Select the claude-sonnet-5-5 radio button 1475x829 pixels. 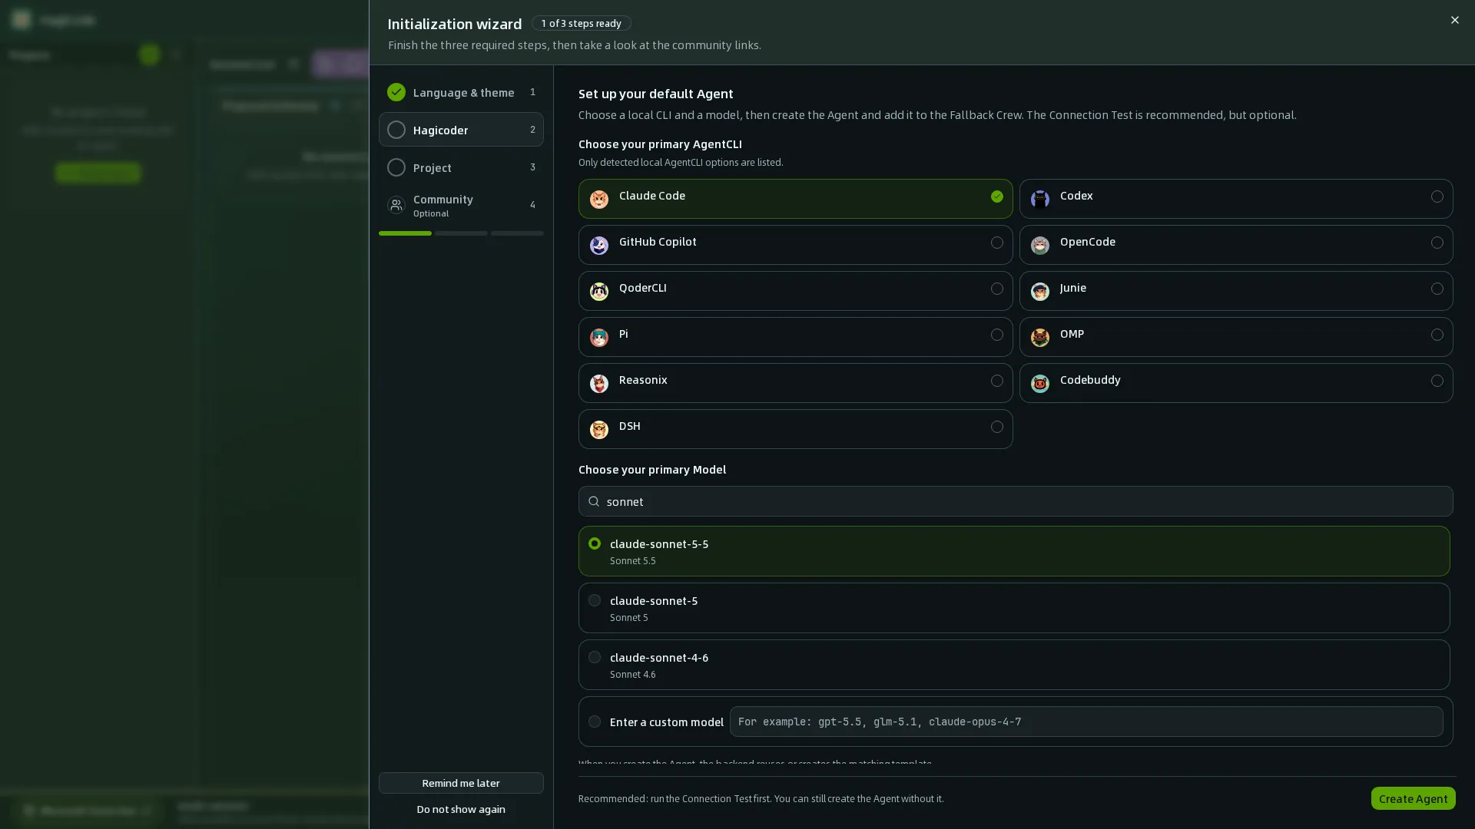pos(594,543)
